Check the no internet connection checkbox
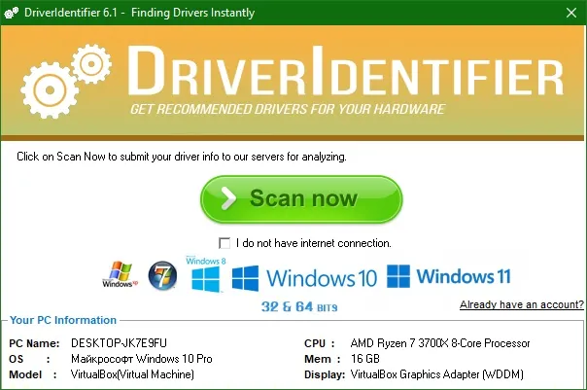587x390 pixels. 224,243
